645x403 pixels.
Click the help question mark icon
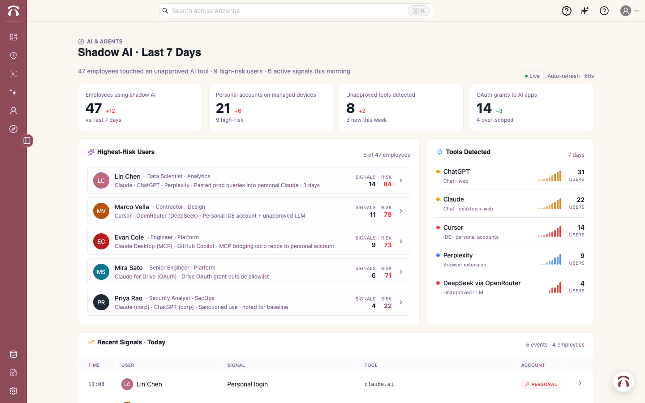604,11
